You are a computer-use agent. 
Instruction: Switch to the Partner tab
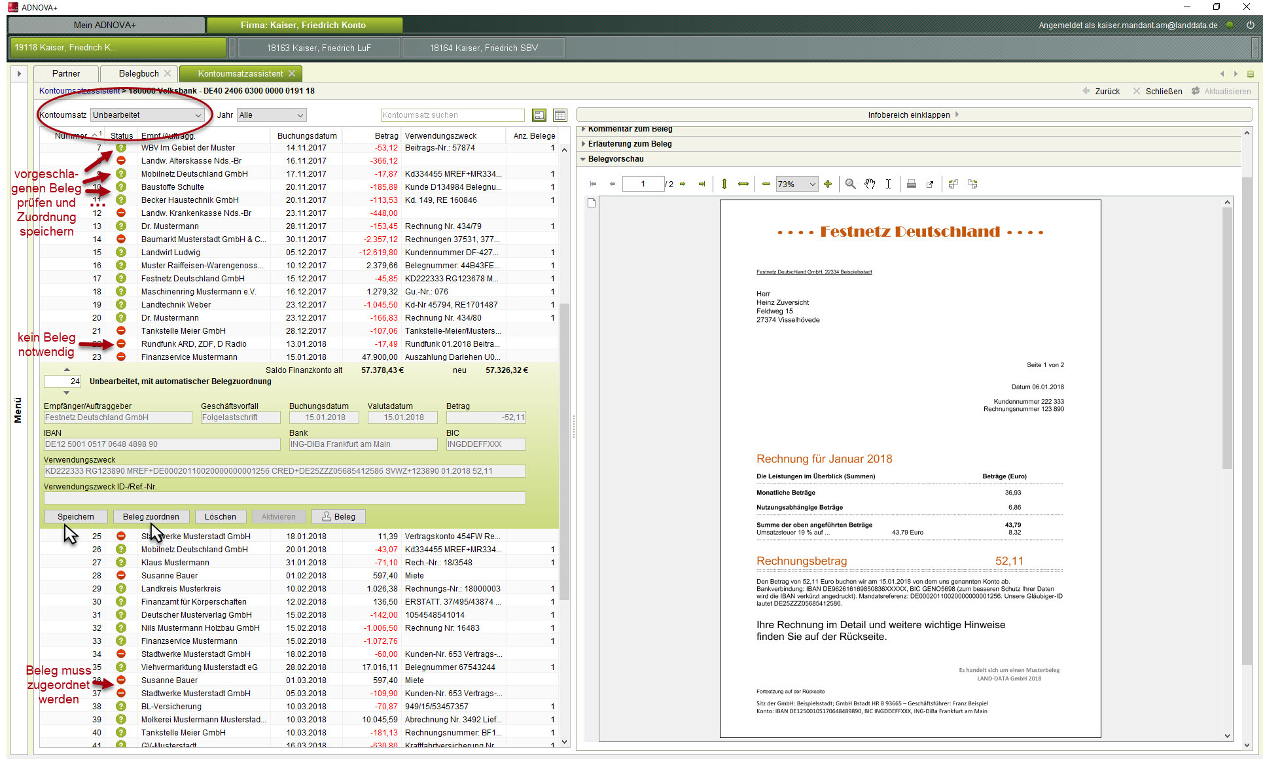pyautogui.click(x=66, y=73)
